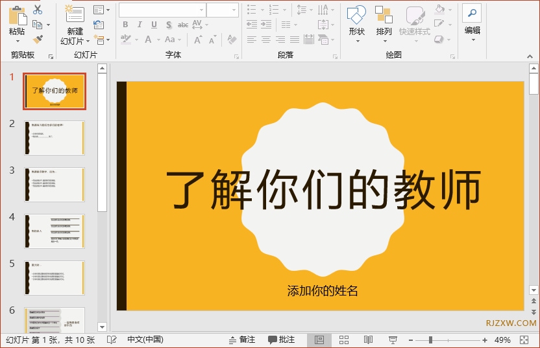The height and width of the screenshot is (348, 540).
Task: Click the zoom slider handle
Action: click(x=430, y=340)
